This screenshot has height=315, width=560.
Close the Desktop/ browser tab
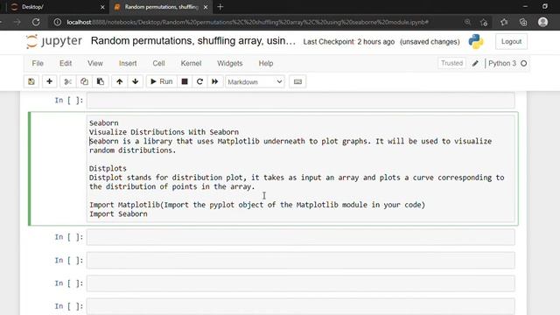coord(102,7)
